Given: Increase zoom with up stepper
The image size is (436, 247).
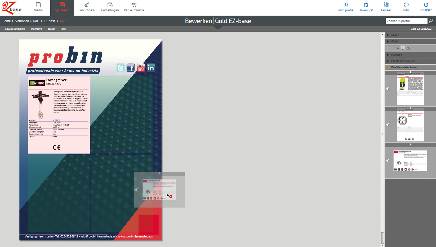Looking at the screenshot, I should click(x=403, y=47).
